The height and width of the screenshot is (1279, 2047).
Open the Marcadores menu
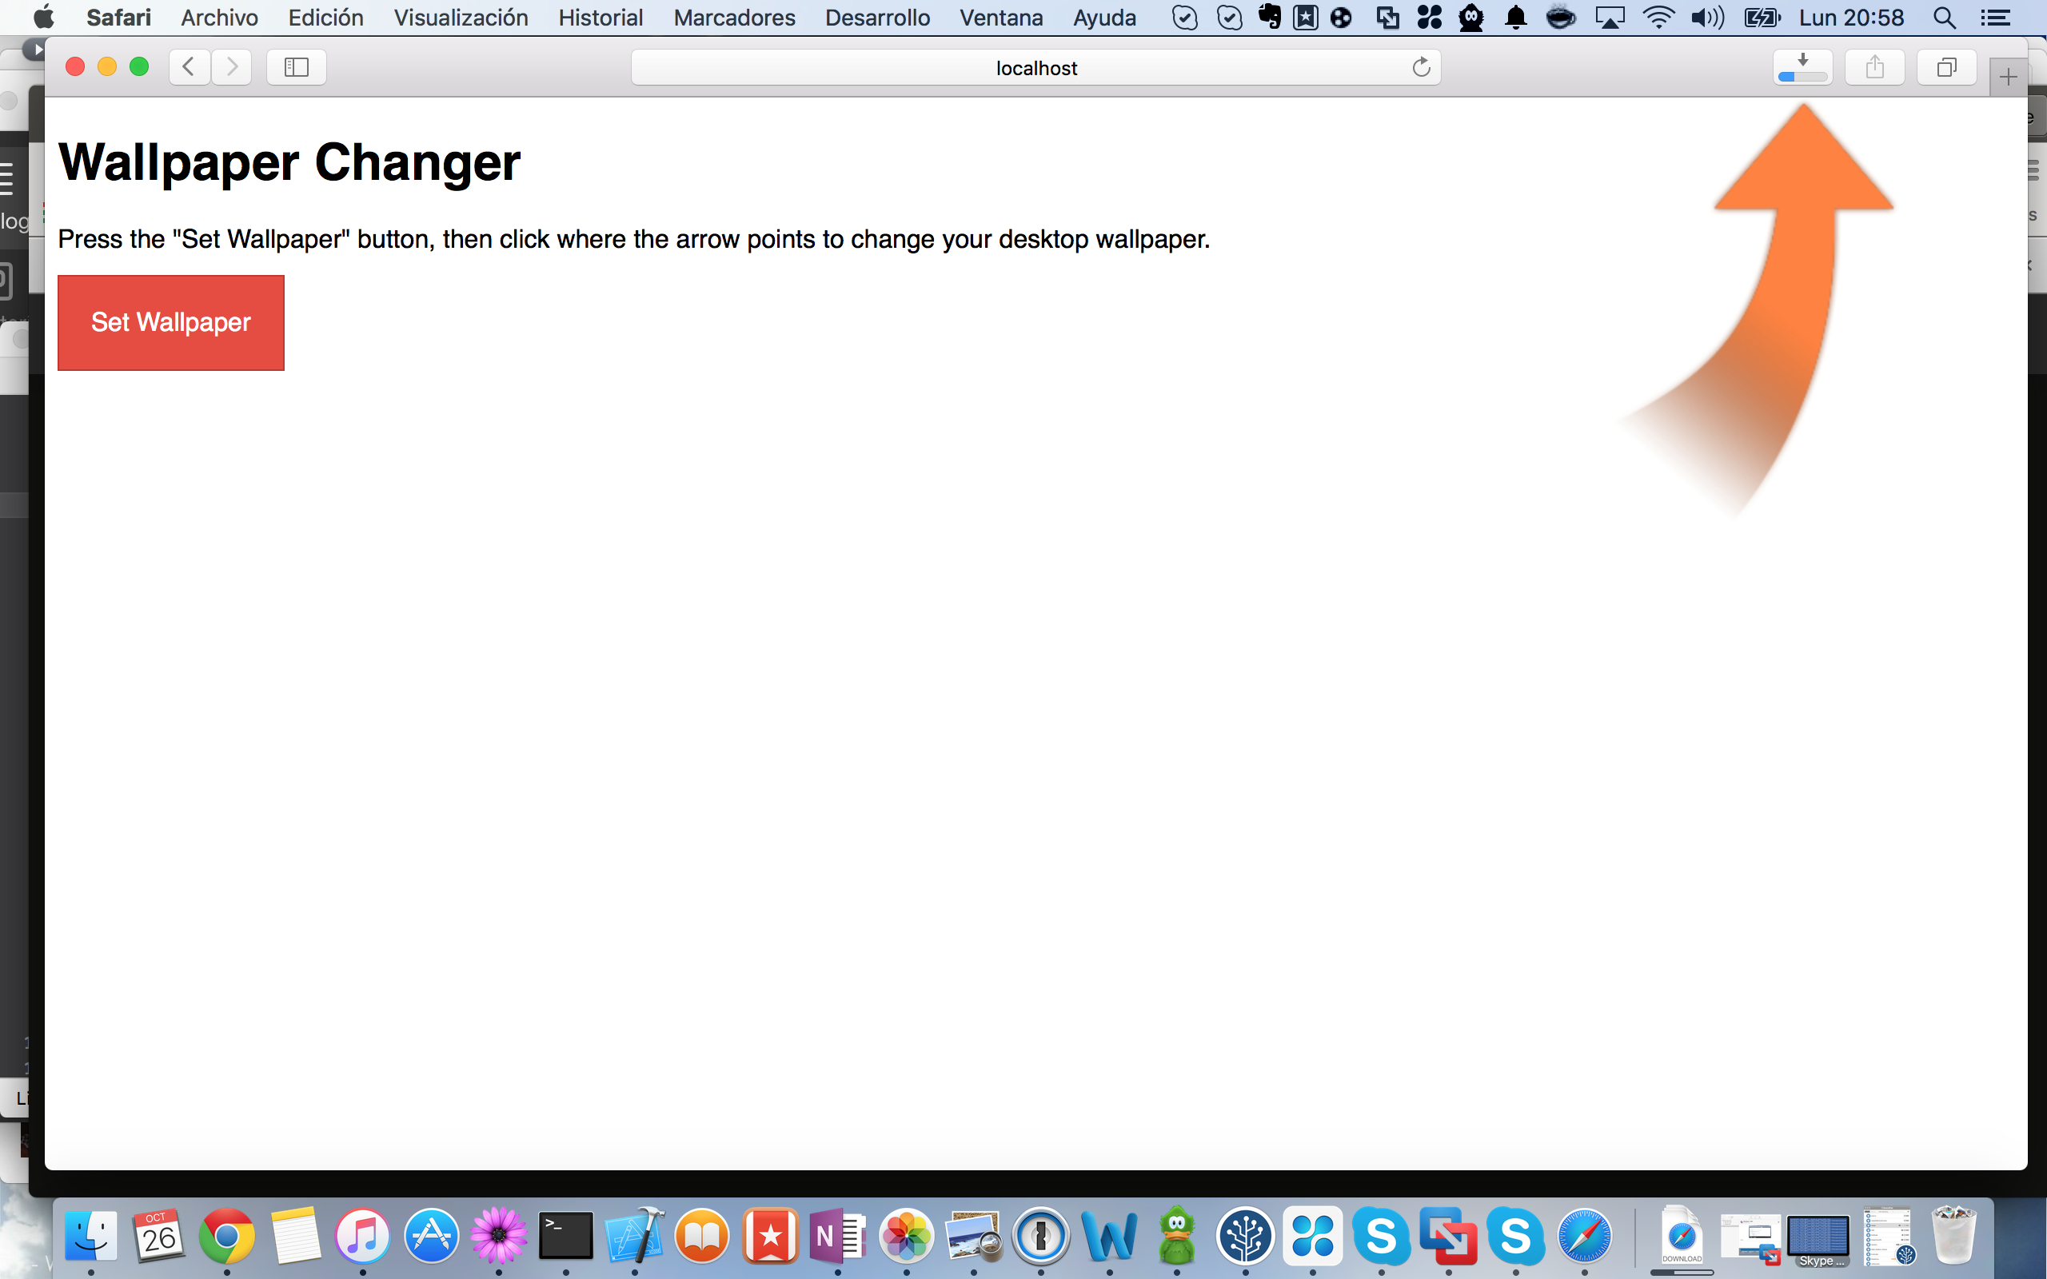733,18
